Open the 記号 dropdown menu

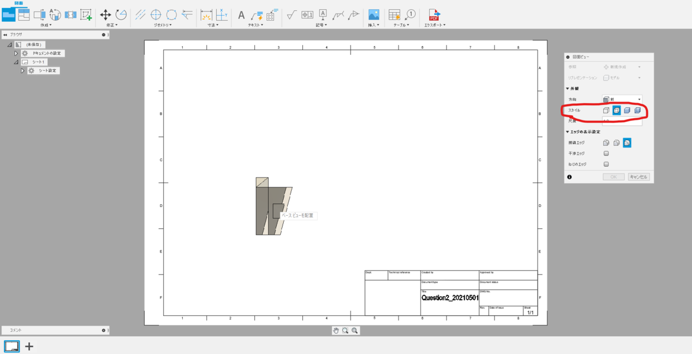(x=322, y=25)
